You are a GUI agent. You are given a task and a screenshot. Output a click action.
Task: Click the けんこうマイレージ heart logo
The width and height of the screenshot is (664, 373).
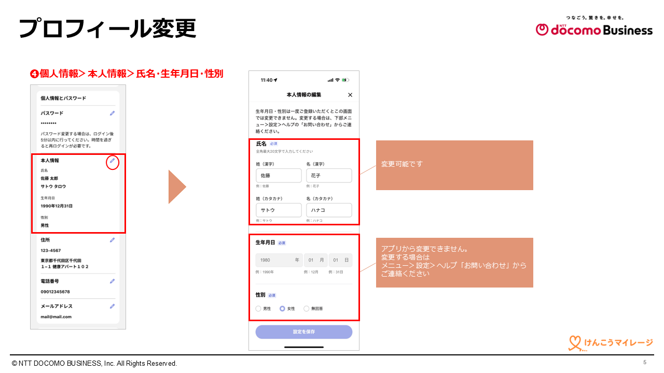[574, 343]
